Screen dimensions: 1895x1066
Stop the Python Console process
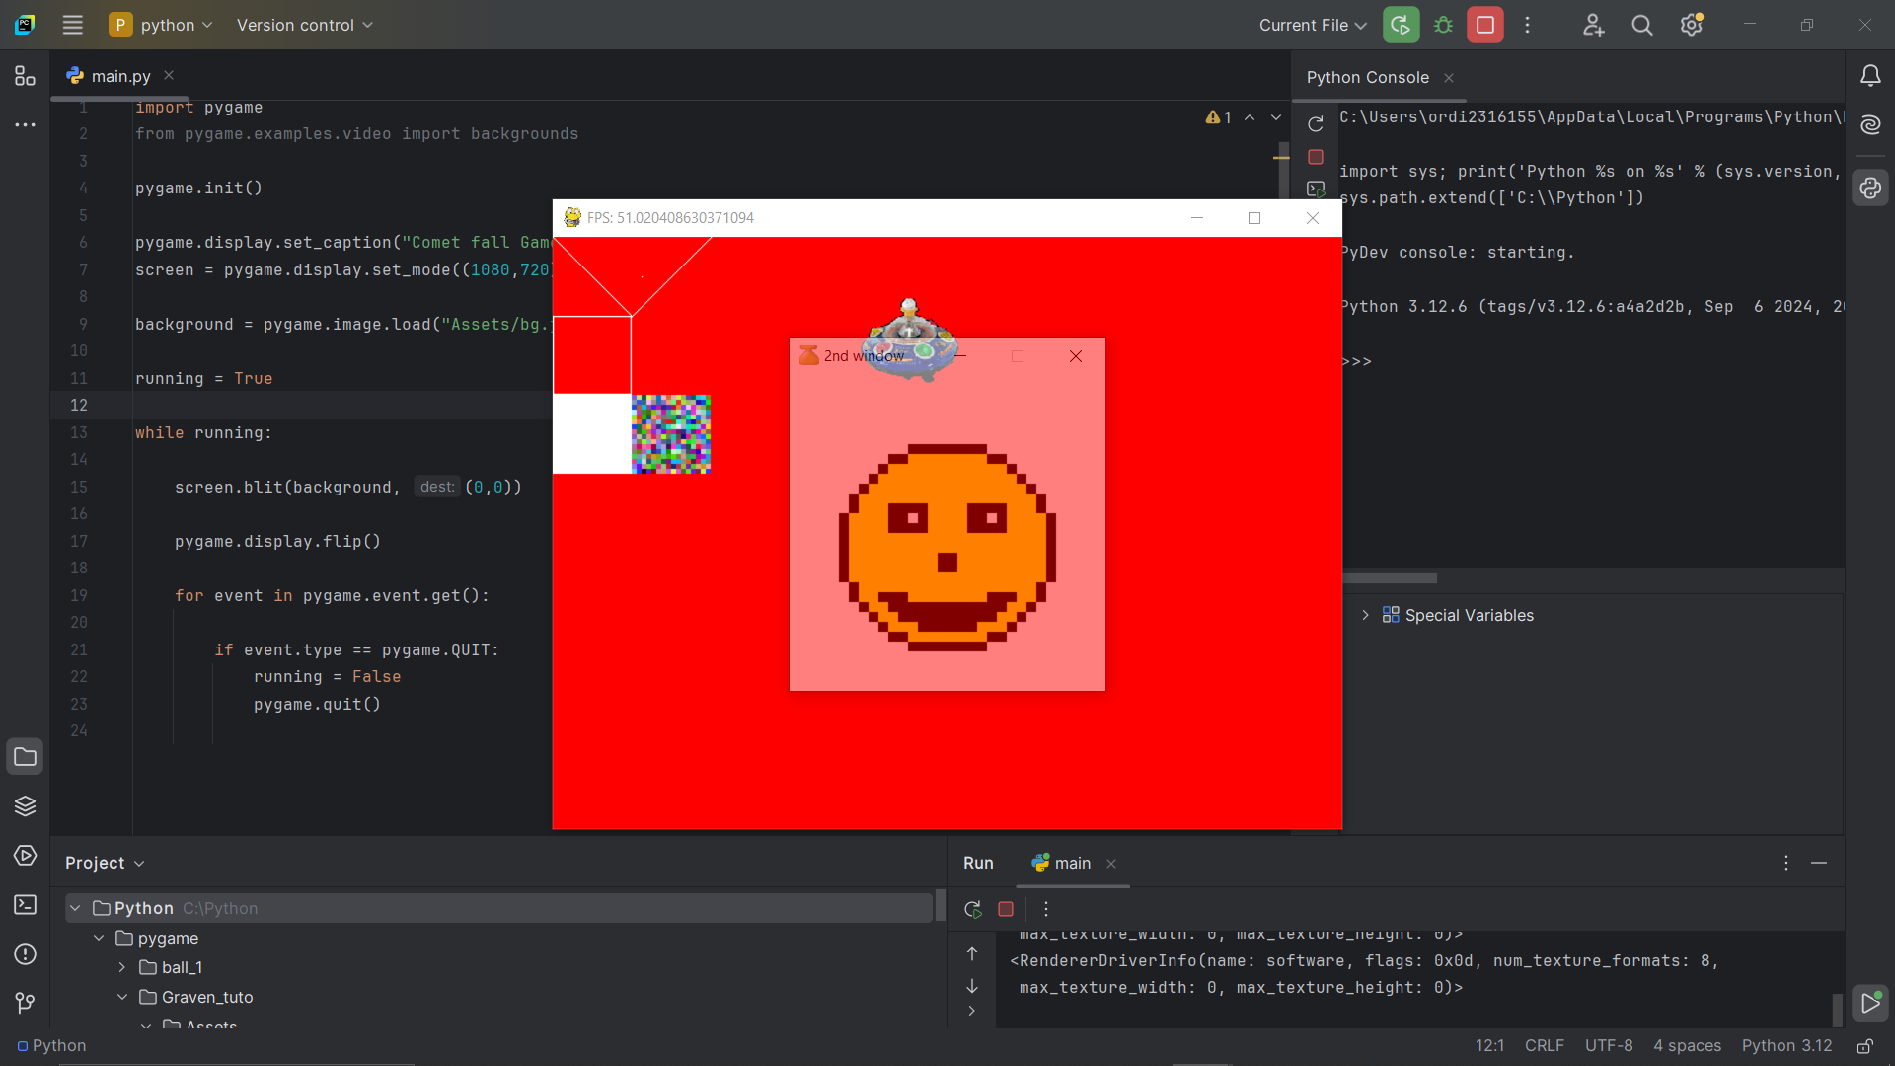1315,157
